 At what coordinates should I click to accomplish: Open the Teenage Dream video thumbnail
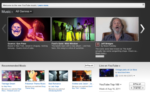[x=11, y=76]
